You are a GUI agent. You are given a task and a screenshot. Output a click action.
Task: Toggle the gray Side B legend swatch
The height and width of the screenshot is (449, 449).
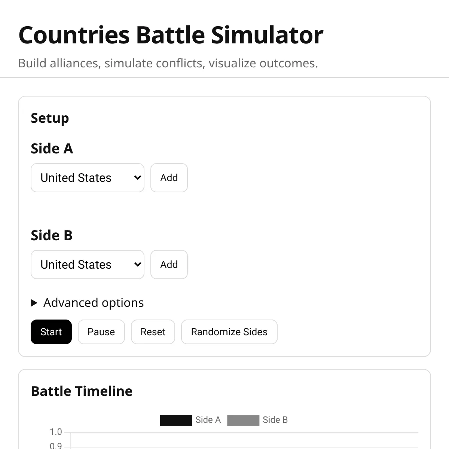pos(243,420)
